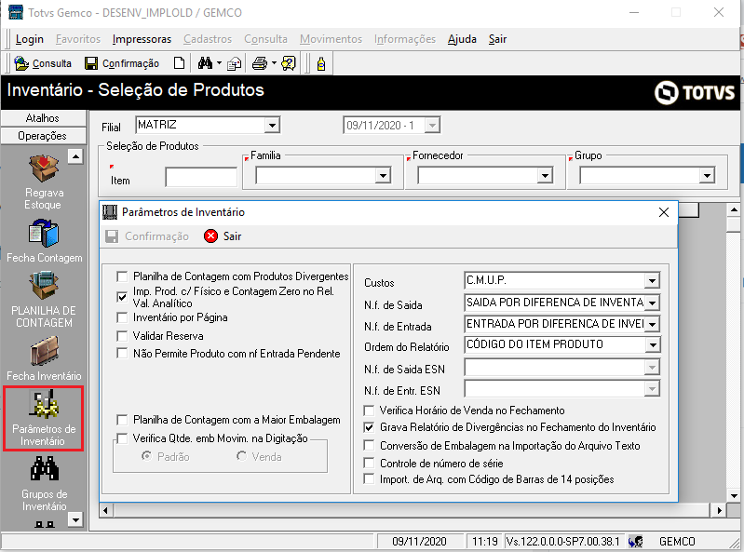Viewport: 744px width, 552px height.
Task: Open the N.f. de Entrada dropdown
Action: (652, 324)
